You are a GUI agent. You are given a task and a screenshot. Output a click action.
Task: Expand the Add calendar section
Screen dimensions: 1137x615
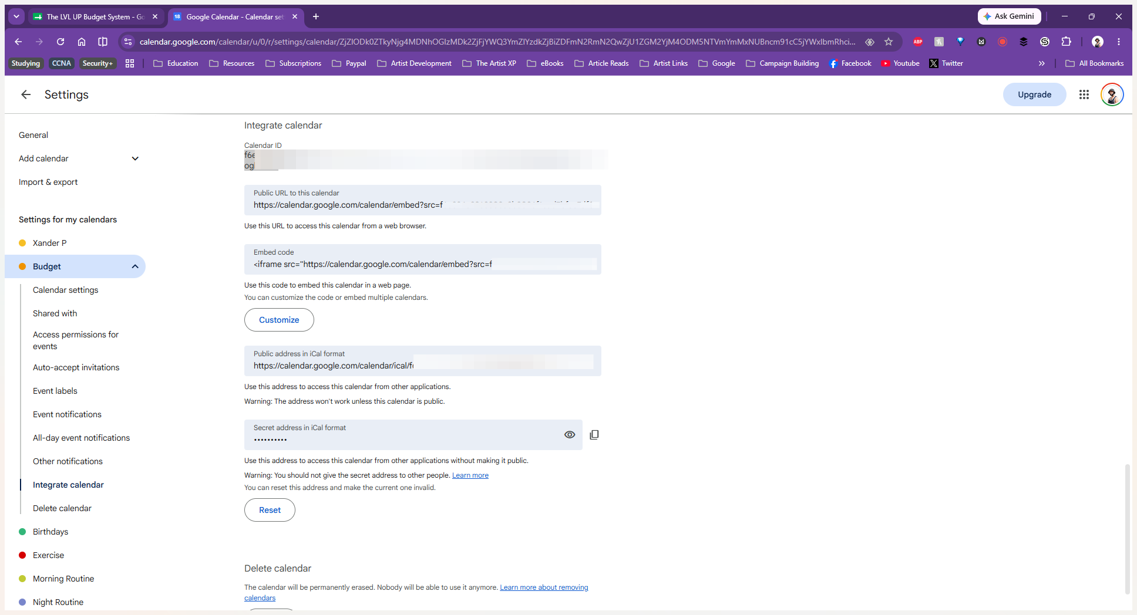(x=135, y=158)
